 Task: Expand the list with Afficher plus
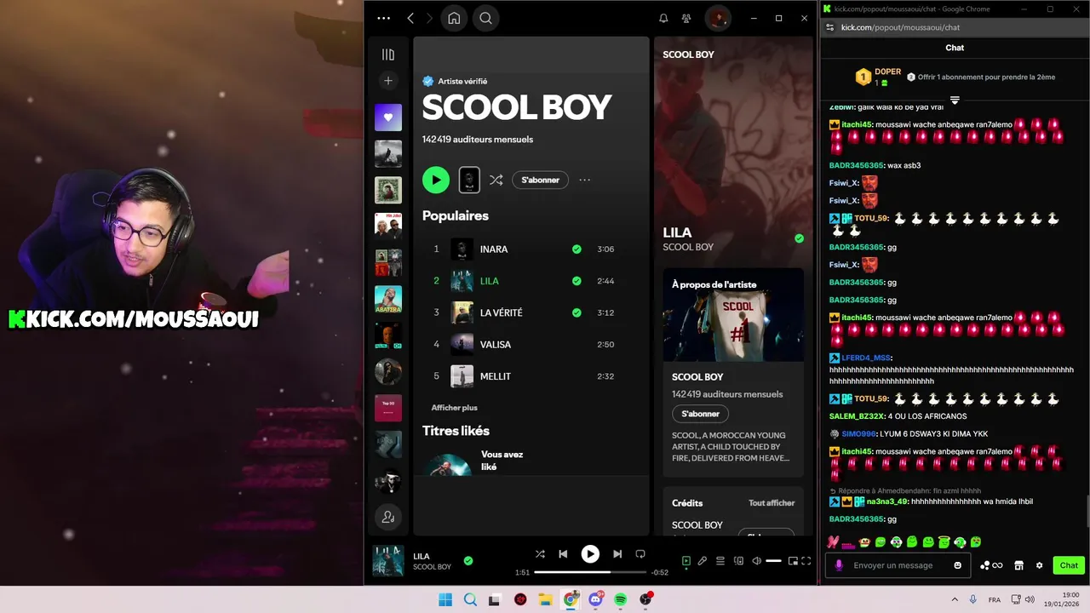tap(454, 408)
